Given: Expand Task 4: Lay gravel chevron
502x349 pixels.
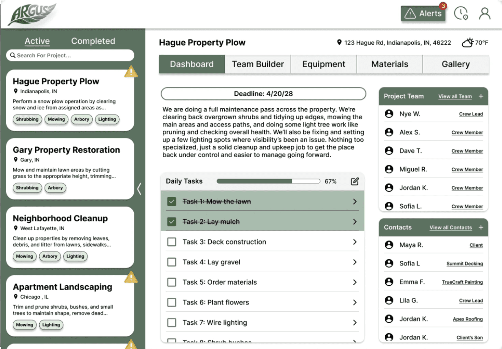Looking at the screenshot, I should click(x=355, y=262).
